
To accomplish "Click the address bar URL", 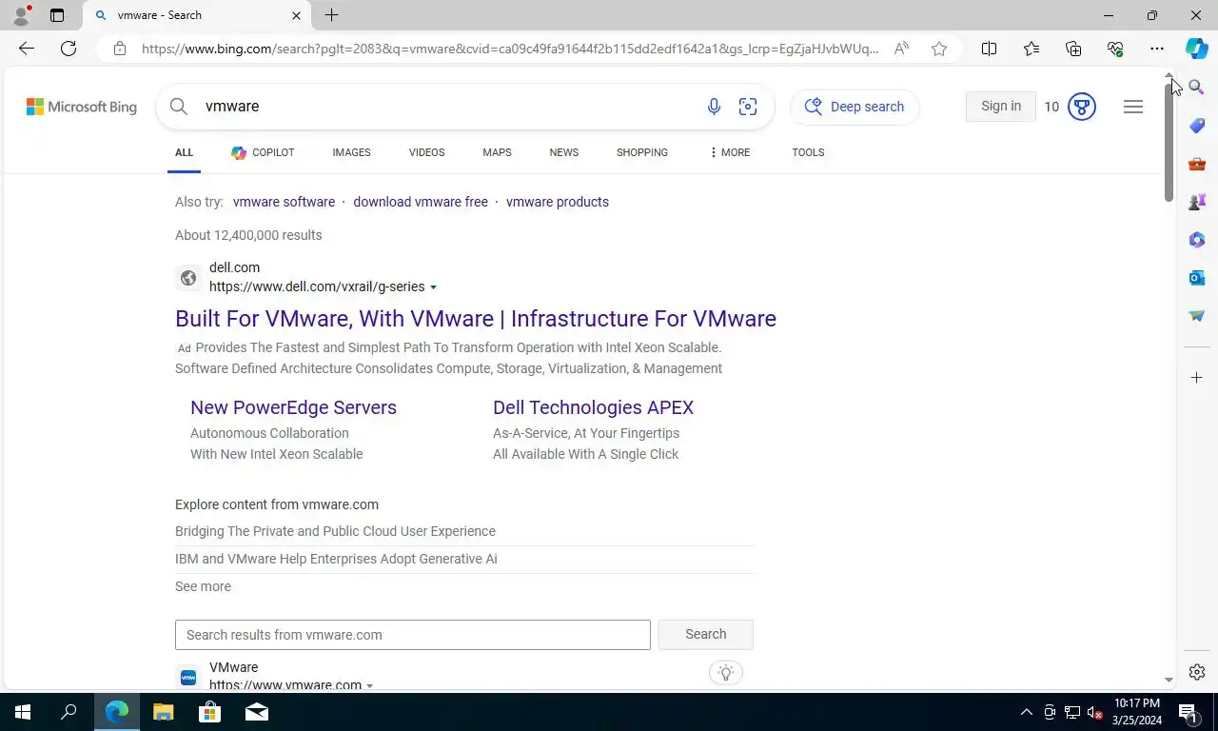I will pyautogui.click(x=510, y=49).
